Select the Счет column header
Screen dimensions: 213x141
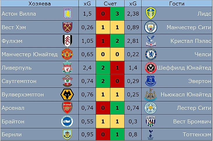[110, 3]
